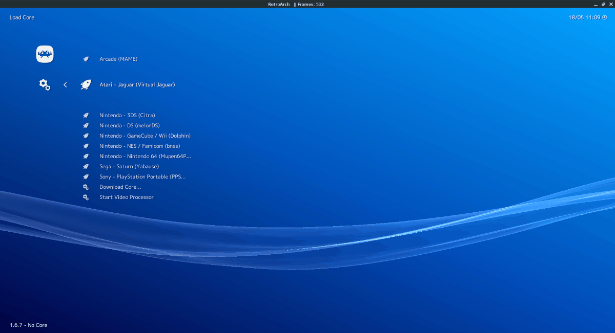
Task: Click the 1.6.7 - No Core status text
Action: tap(29, 325)
